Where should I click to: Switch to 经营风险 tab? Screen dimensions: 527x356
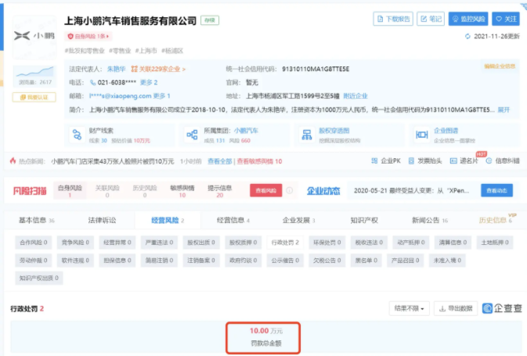pyautogui.click(x=168, y=221)
